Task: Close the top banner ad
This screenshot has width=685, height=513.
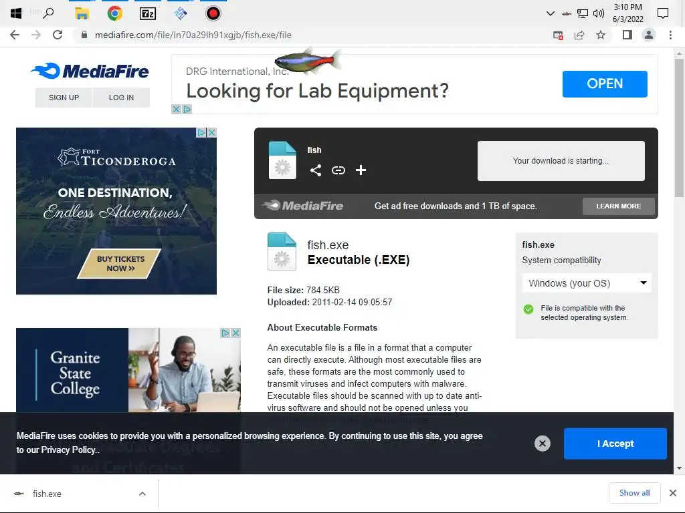Action: coord(176,109)
